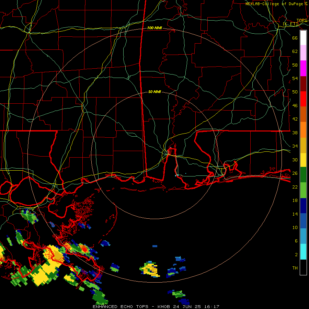Click the legend value '58'
The width and height of the screenshot is (309, 309).
tap(295, 65)
